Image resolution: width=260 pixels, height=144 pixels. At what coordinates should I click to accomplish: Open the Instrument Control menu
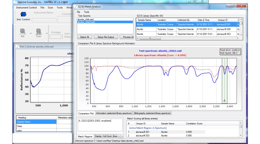(26, 7)
